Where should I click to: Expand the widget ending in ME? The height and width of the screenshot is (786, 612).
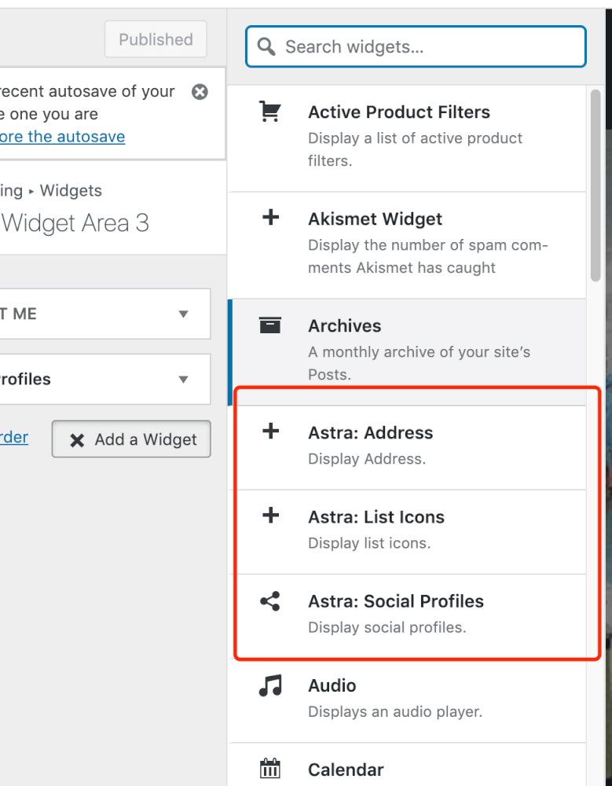click(183, 314)
